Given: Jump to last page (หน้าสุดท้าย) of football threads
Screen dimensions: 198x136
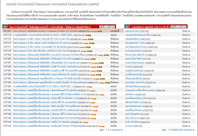Looking at the screenshot, I should 117,130.
